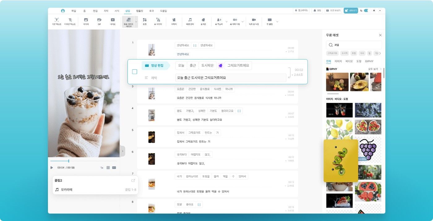Open the user profile avatar
This screenshot has width=433, height=221.
click(63, 11)
